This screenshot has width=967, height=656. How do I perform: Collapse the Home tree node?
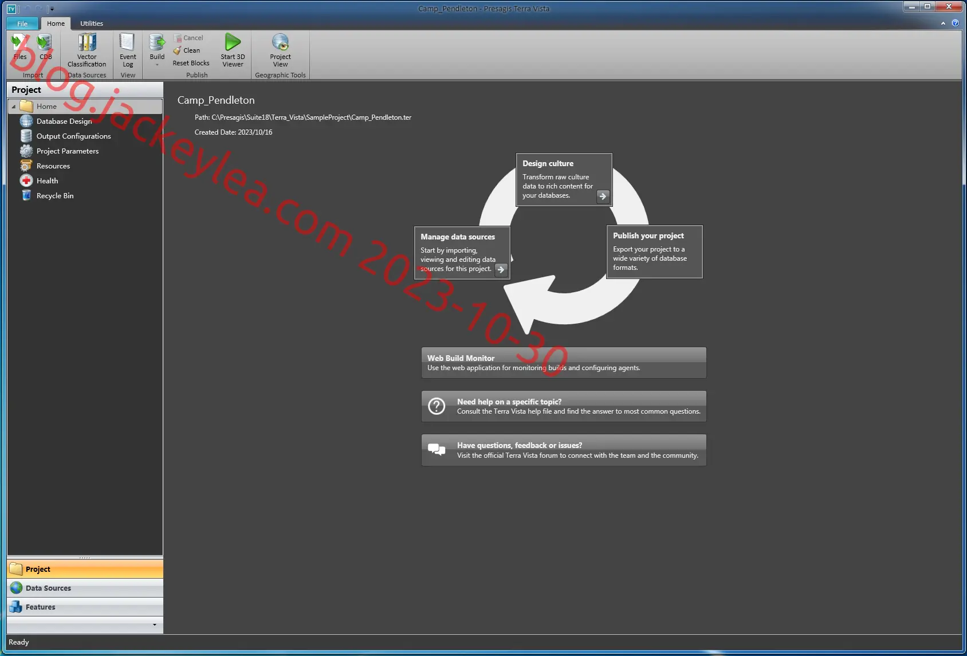14,107
